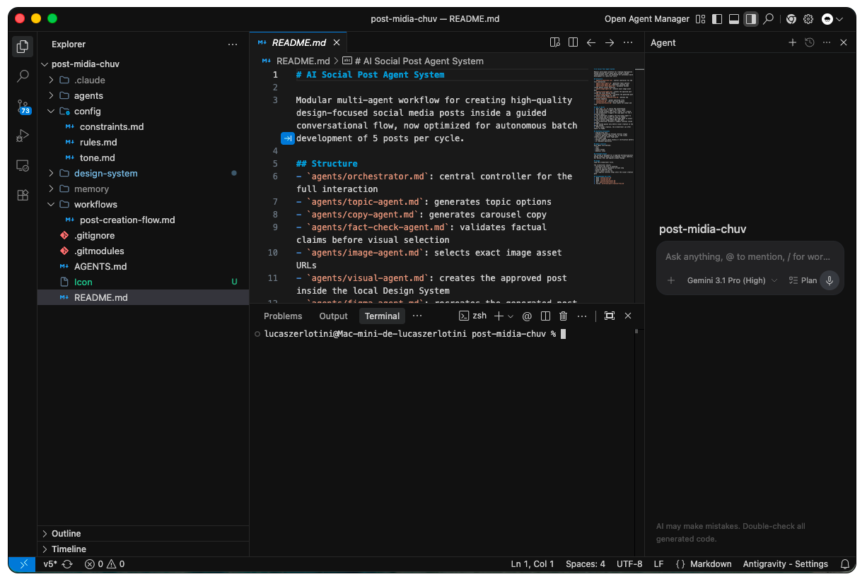Expand the design-system folder
This screenshot has width=867, height=579.
51,173
